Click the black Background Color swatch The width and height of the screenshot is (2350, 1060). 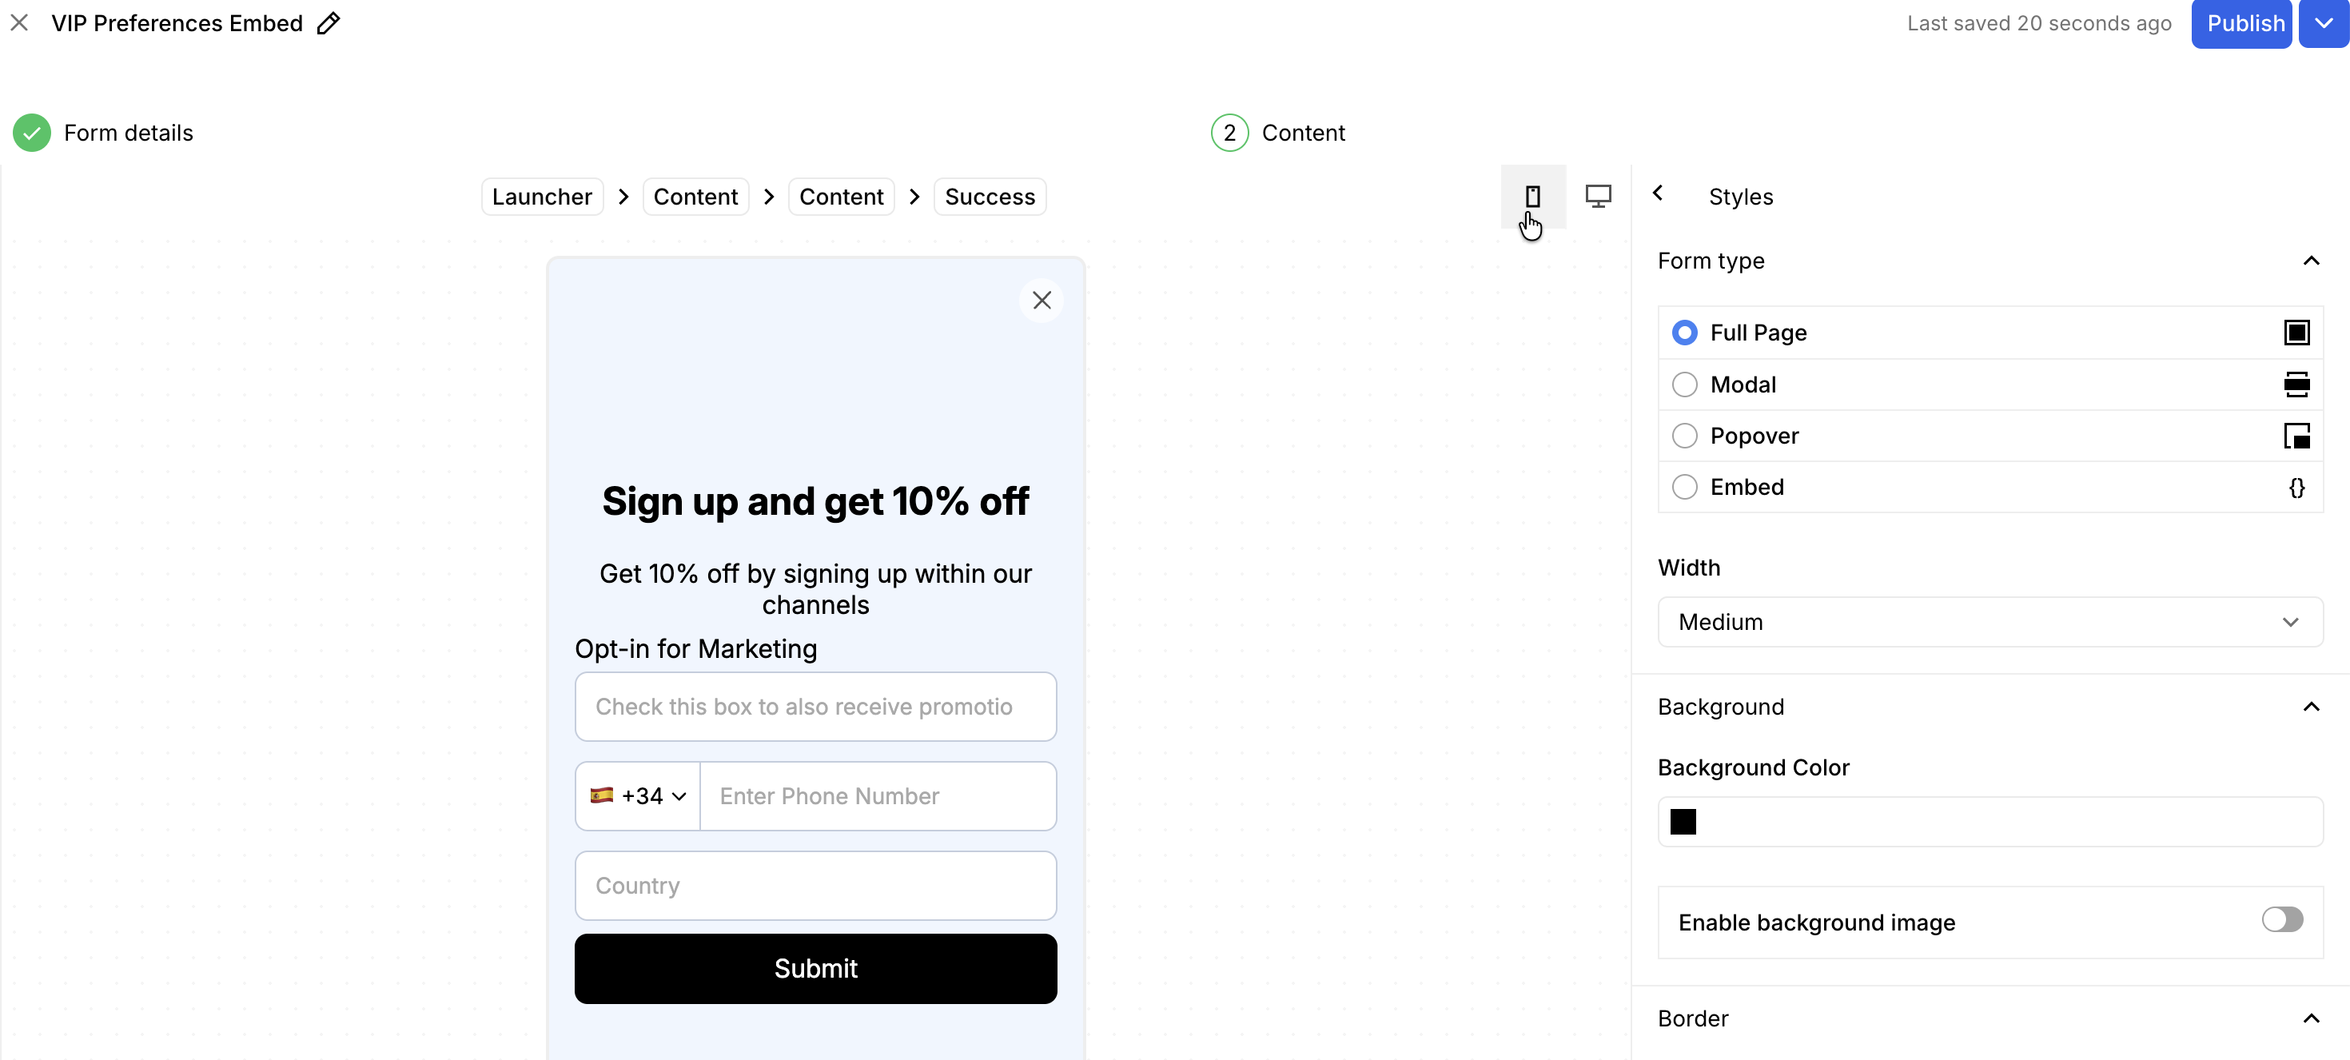coord(1683,822)
